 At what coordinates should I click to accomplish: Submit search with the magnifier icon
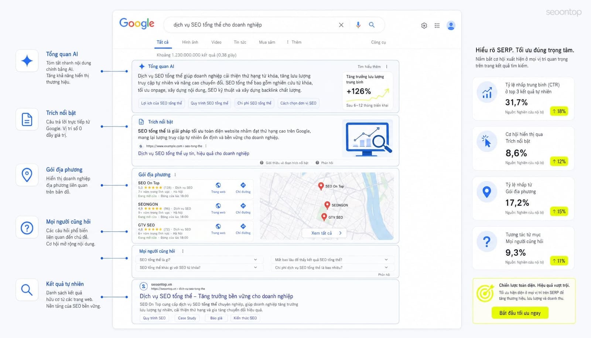click(x=372, y=25)
